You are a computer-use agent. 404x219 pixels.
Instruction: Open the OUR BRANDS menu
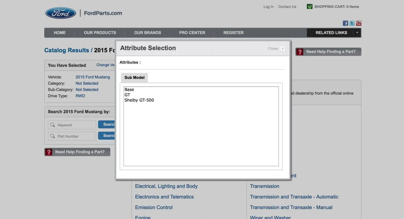tap(148, 33)
